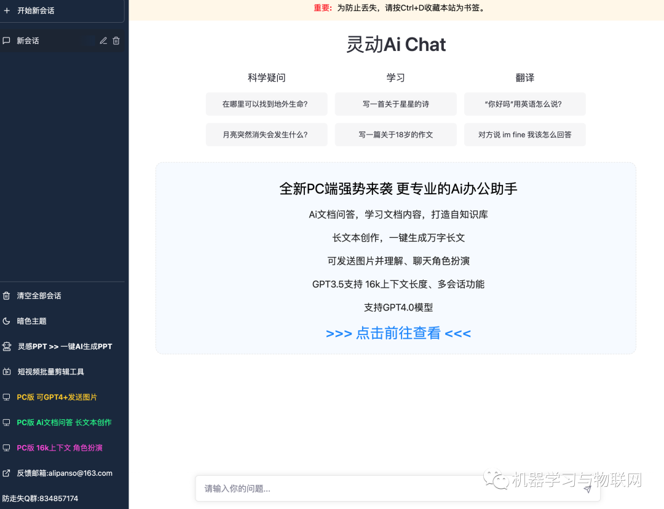Click the moon icon for 暗色主题
The height and width of the screenshot is (509, 664).
(x=7, y=321)
